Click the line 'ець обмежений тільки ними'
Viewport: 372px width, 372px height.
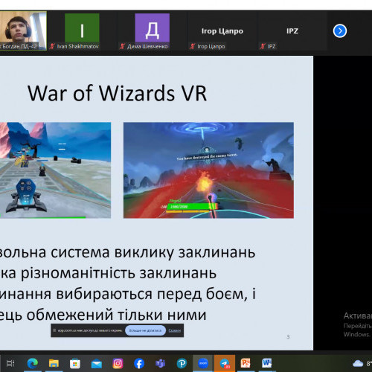pos(103,315)
